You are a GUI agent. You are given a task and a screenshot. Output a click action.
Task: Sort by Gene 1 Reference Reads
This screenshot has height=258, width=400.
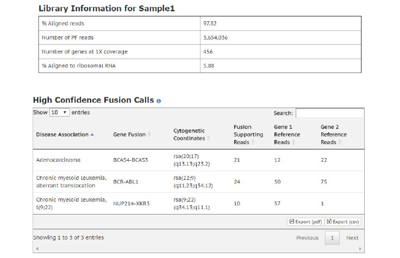pyautogui.click(x=293, y=142)
